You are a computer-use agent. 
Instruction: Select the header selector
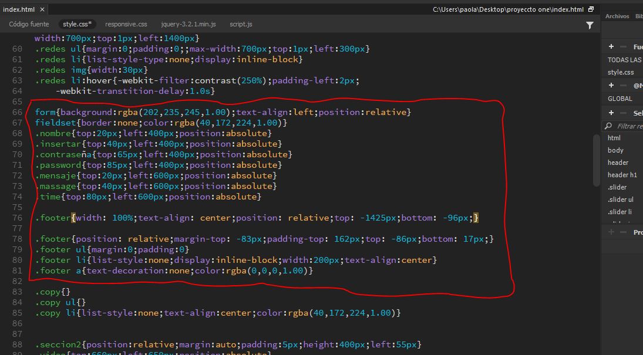pos(618,163)
